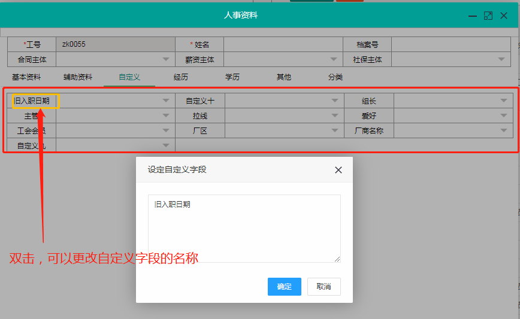Expand the 合同主体 dropdown

(x=166, y=59)
